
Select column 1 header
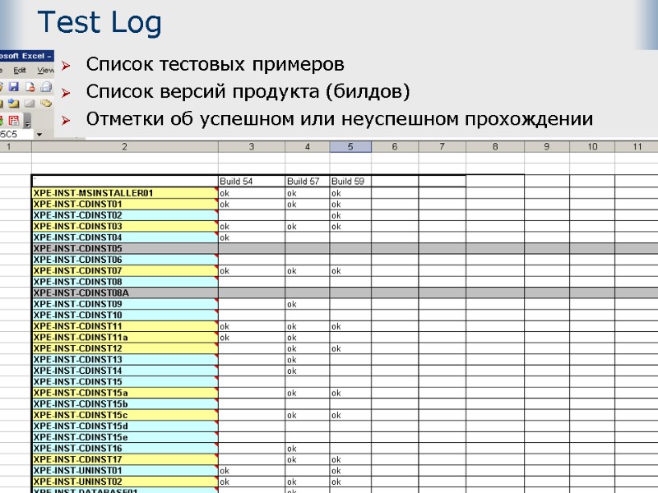coord(10,146)
